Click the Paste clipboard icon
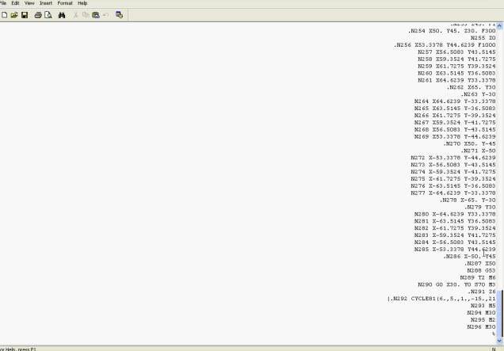 pos(96,15)
